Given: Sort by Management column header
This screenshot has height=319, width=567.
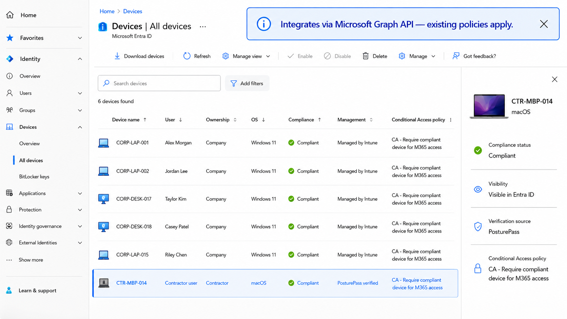Looking at the screenshot, I should (x=355, y=120).
